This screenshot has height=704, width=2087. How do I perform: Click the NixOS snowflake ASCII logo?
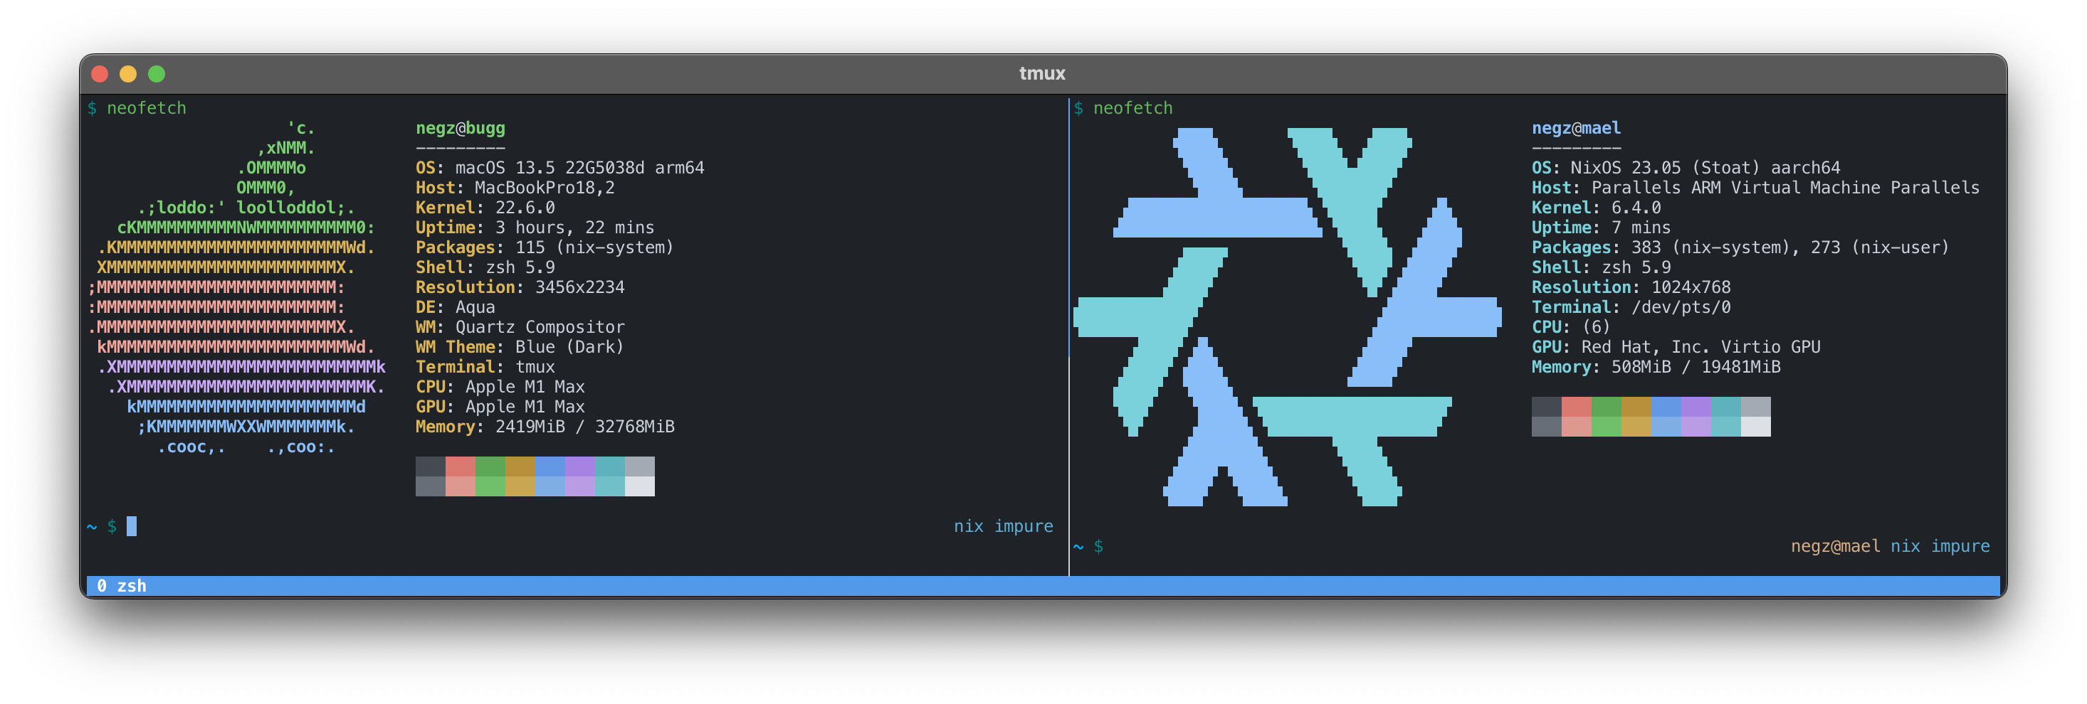(x=1286, y=316)
